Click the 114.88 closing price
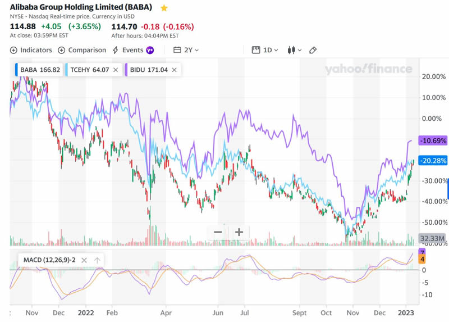 [23, 26]
